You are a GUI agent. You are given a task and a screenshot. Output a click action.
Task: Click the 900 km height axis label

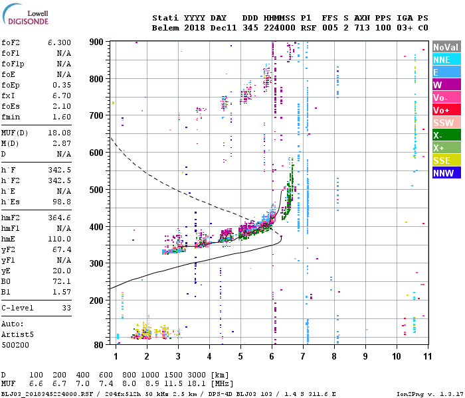(x=96, y=42)
